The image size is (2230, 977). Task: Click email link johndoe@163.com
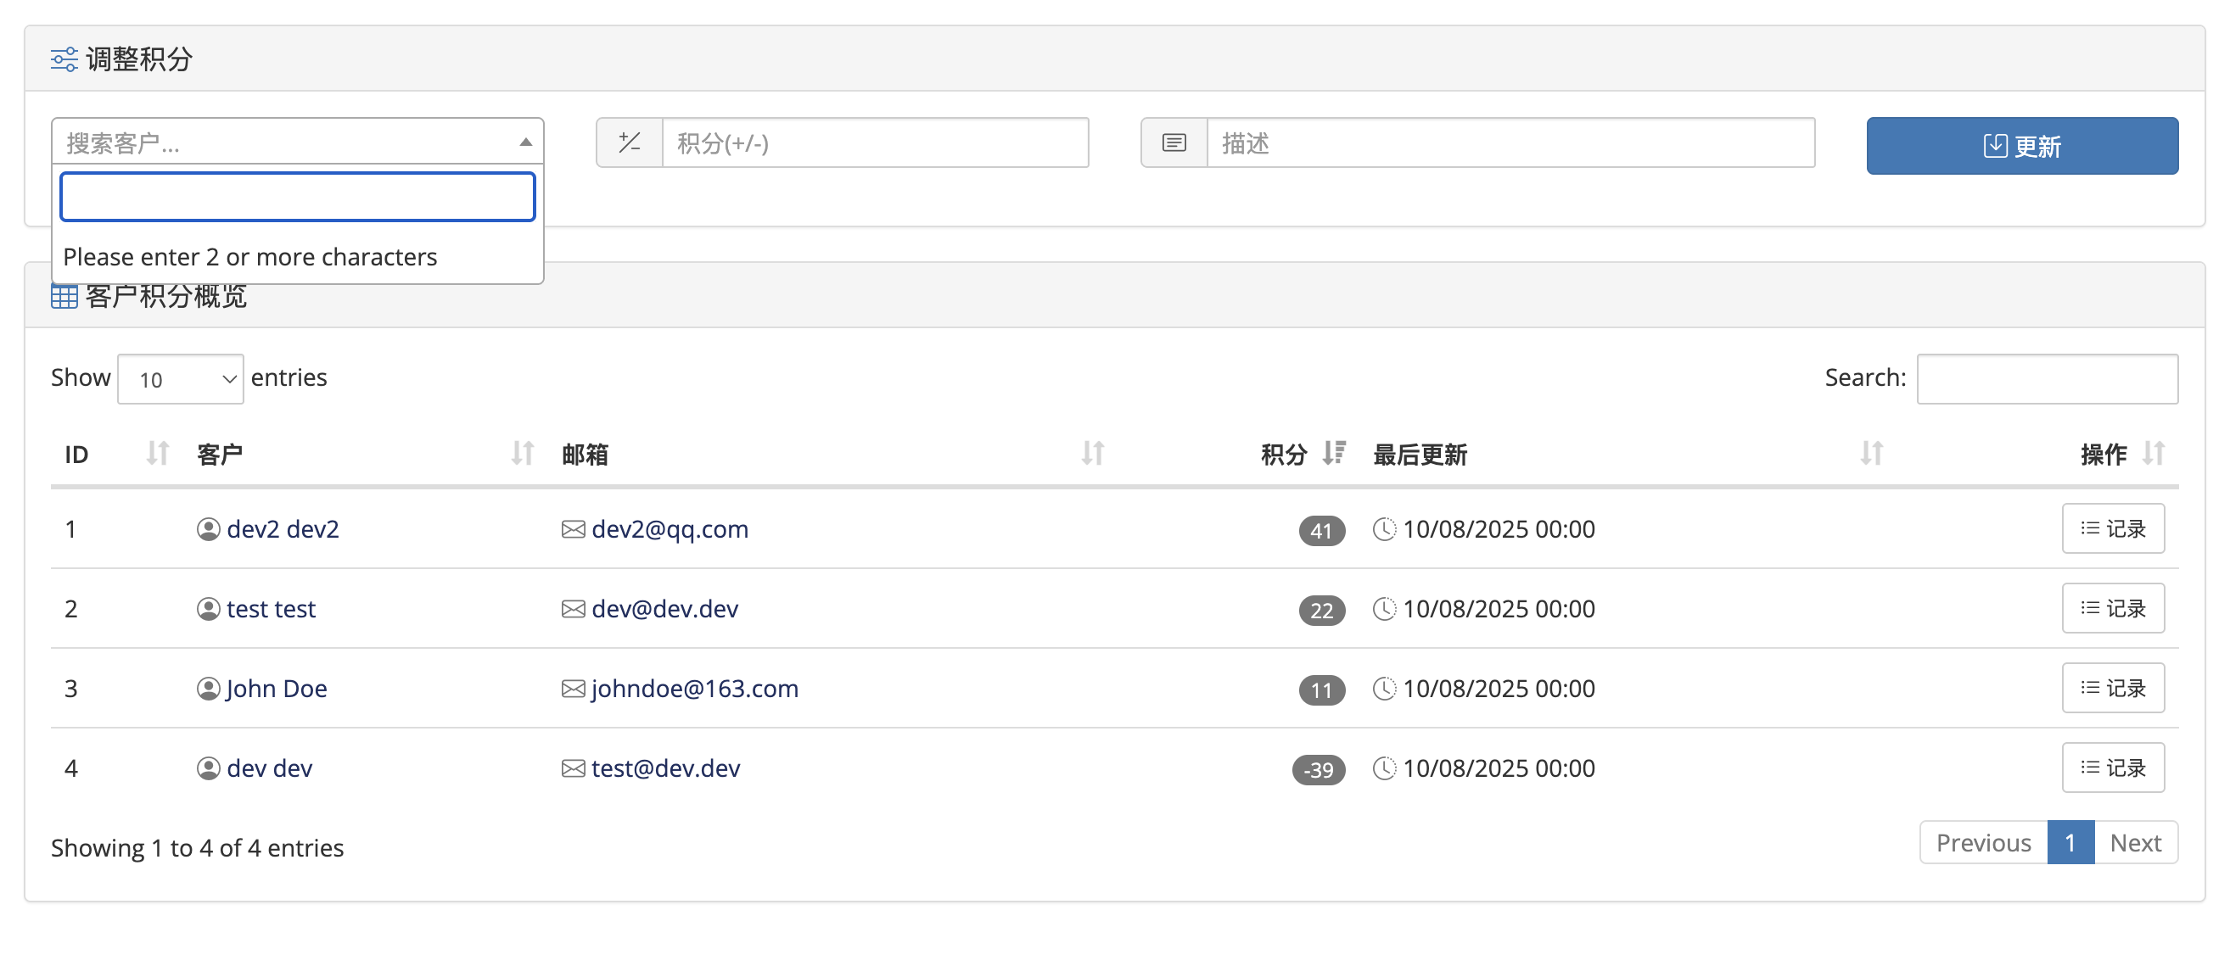[694, 689]
